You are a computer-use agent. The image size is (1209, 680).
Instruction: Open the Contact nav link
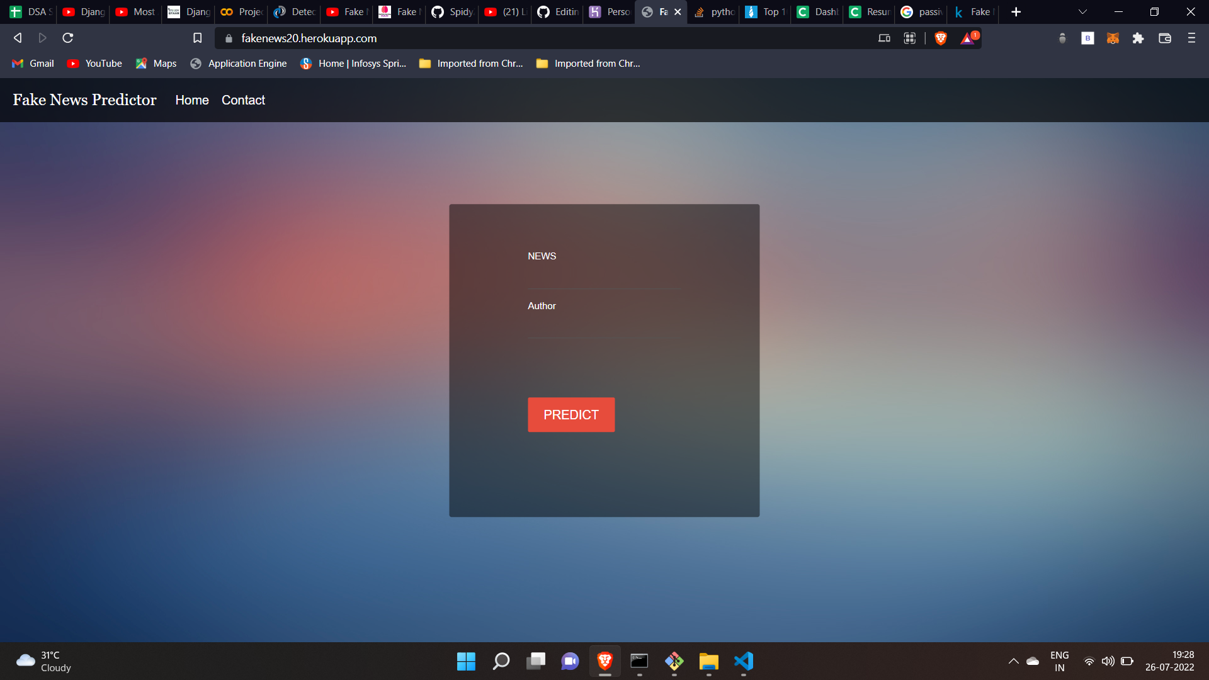coord(243,100)
